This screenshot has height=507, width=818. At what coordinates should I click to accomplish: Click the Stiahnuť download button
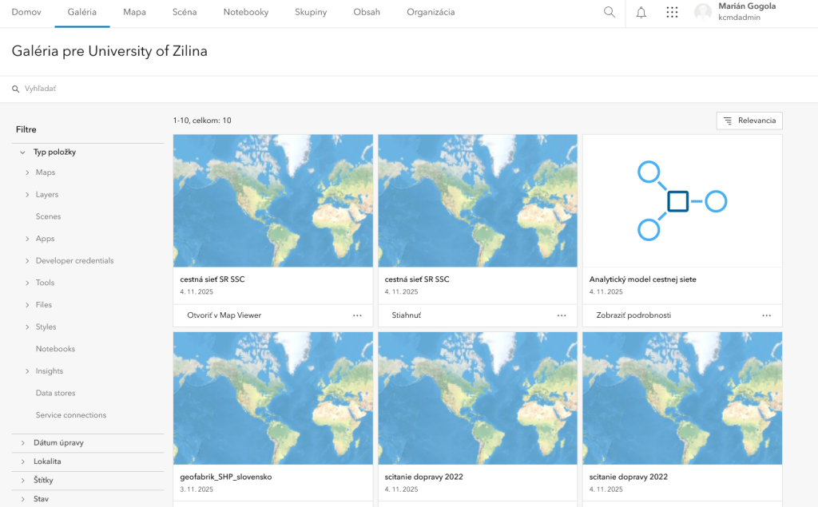[x=407, y=315]
